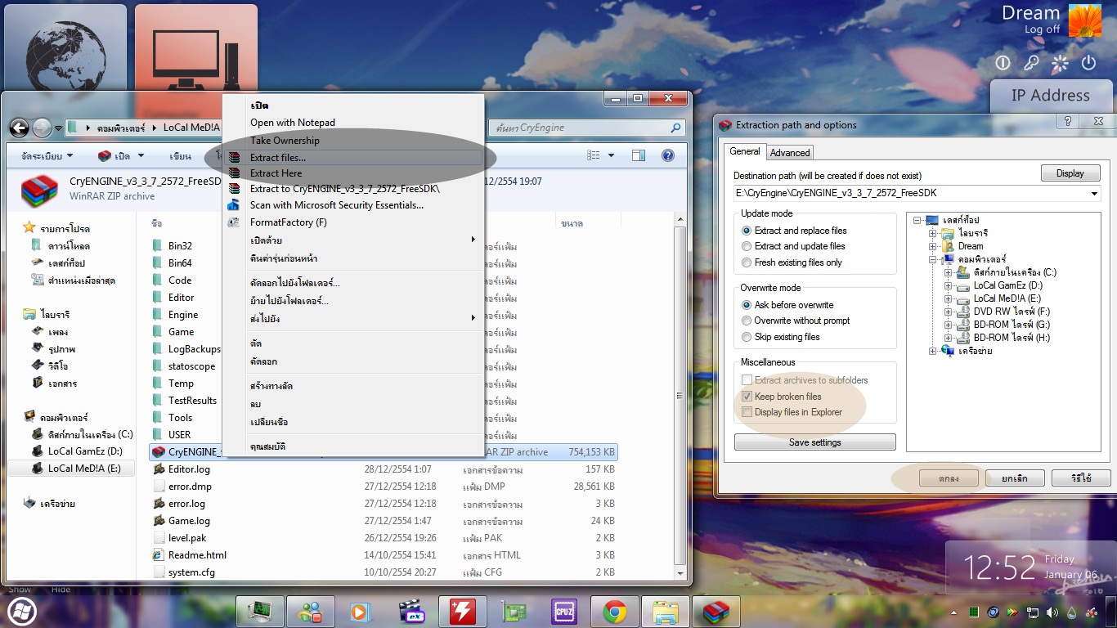
Task: Click the Display button
Action: (1070, 173)
